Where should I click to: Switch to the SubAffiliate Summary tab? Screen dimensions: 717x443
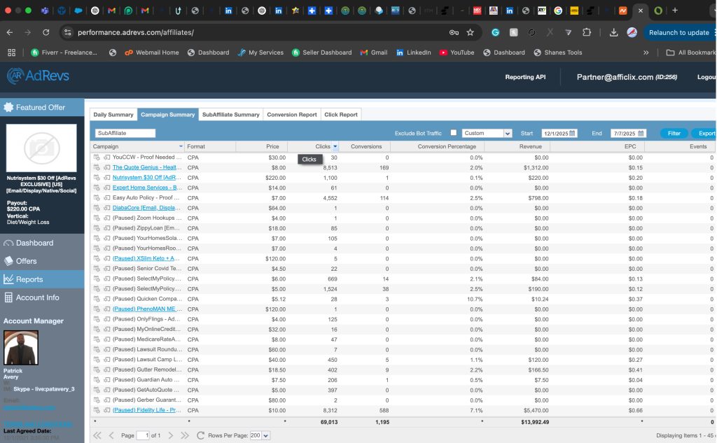pyautogui.click(x=230, y=115)
